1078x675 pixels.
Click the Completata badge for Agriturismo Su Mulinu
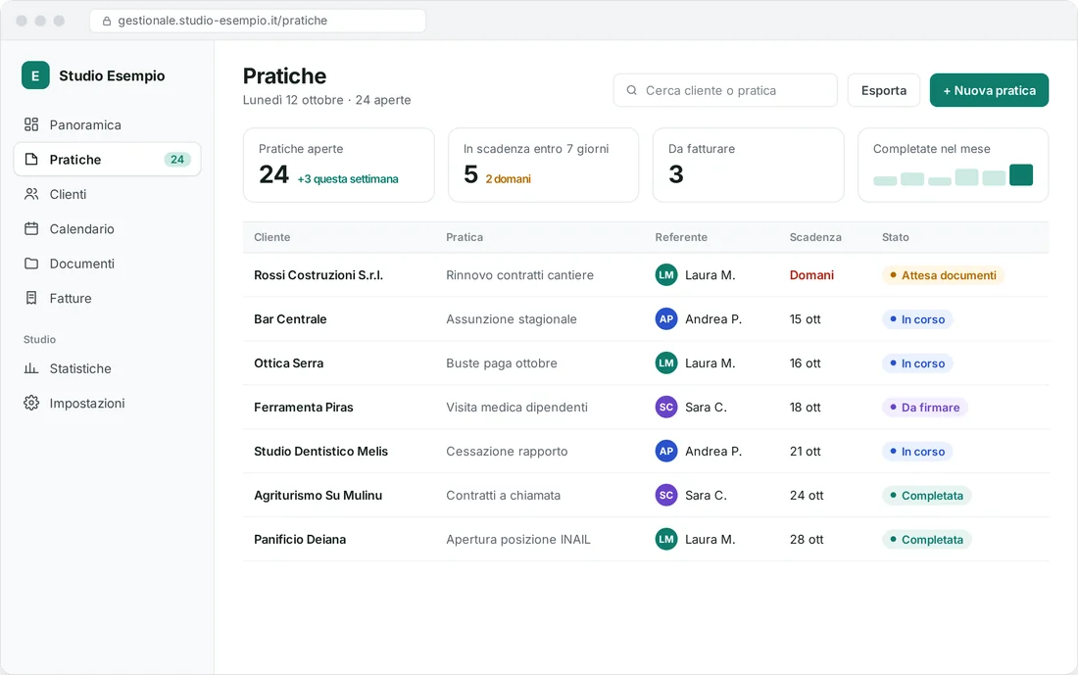coord(926,495)
